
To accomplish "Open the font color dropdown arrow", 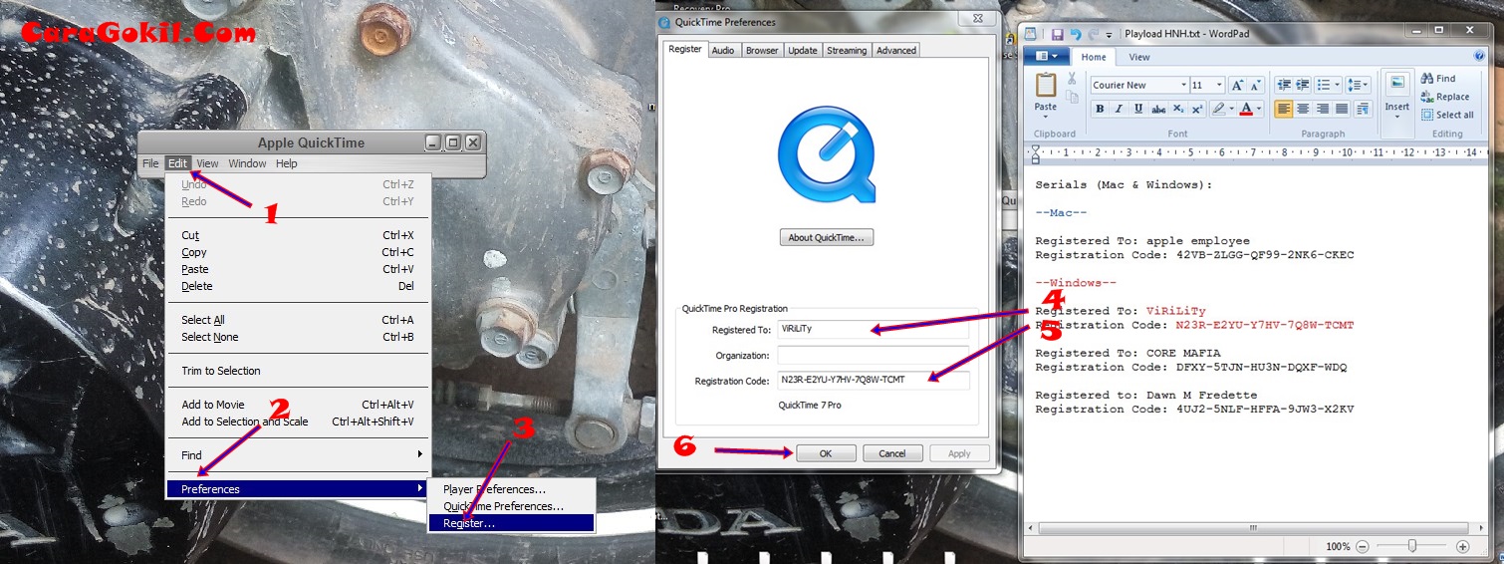I will 1259,109.
